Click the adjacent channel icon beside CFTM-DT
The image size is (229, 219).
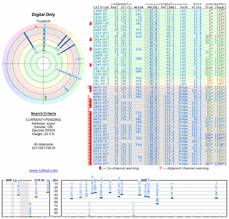pyautogui.click(x=88, y=109)
